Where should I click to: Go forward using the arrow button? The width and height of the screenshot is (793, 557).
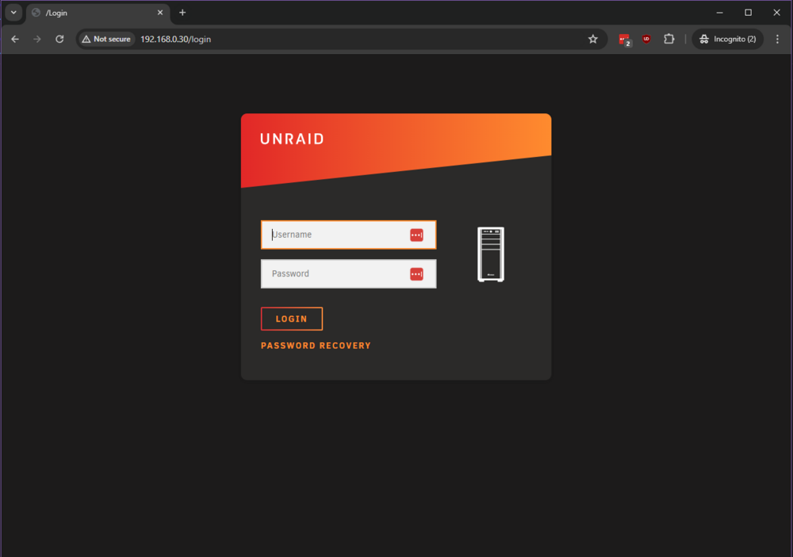[x=37, y=39]
